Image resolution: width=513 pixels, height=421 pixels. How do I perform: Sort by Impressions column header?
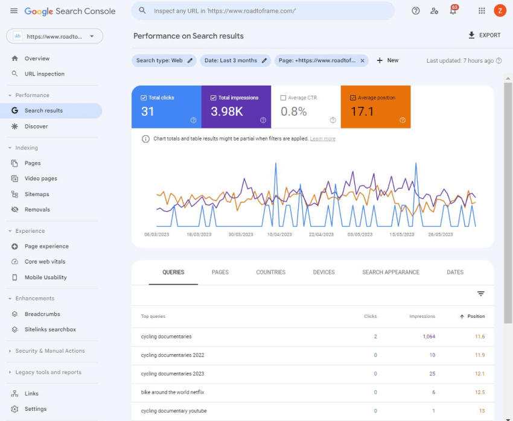(x=422, y=317)
